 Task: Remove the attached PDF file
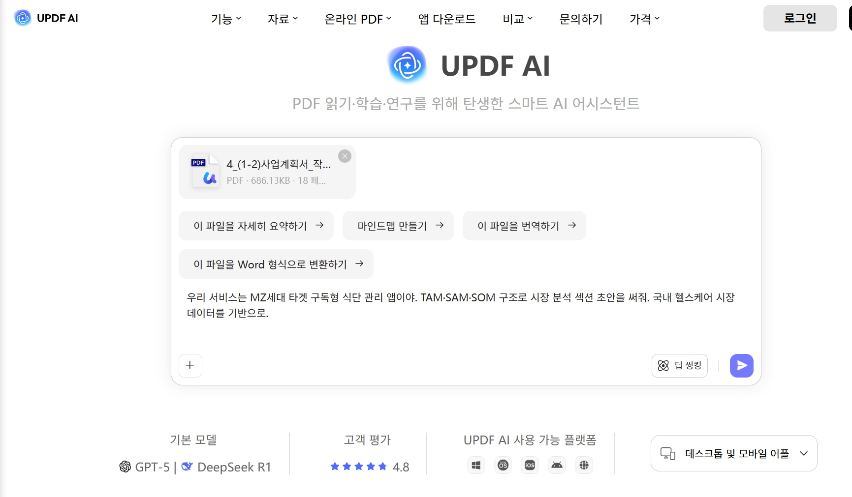[x=345, y=156]
